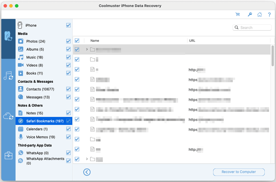Click Recover to Computer button

point(239,172)
